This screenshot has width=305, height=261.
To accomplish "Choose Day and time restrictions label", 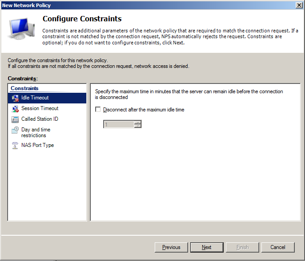I will pos(36,132).
